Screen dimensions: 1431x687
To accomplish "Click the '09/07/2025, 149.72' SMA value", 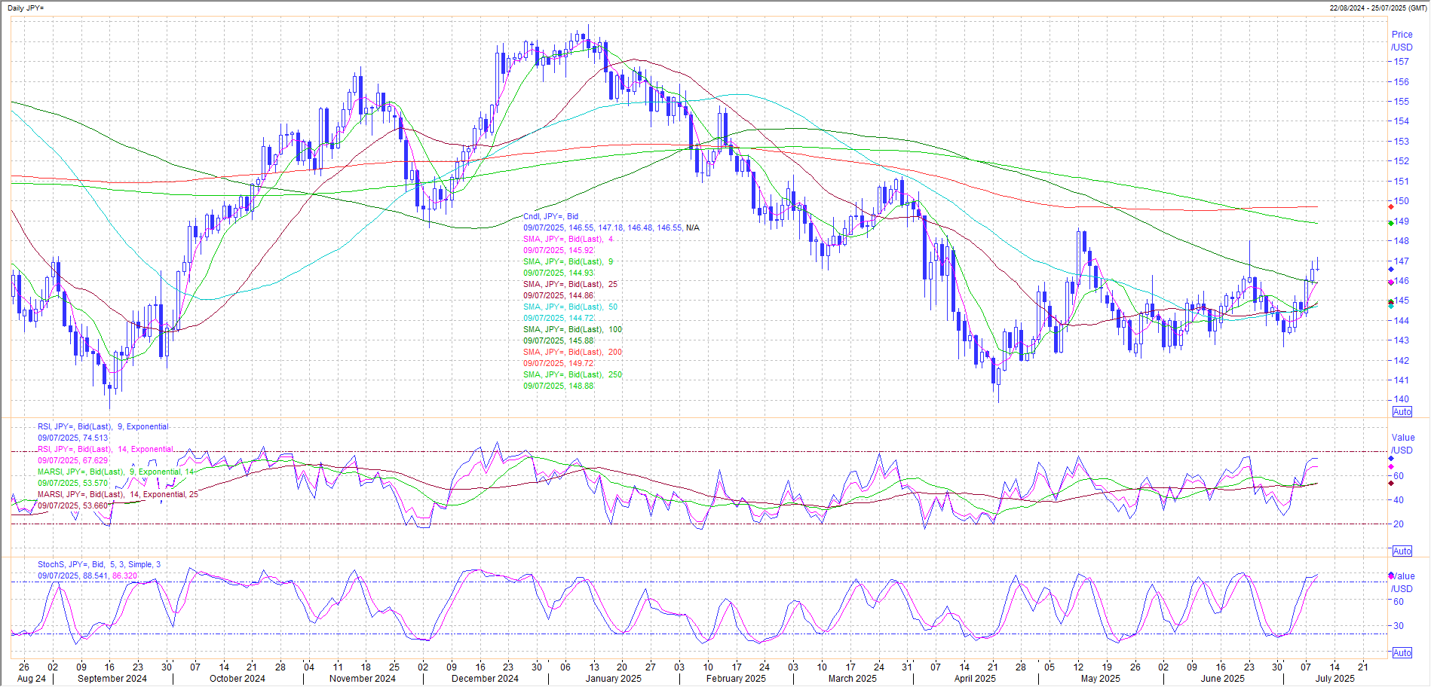I will 559,363.
